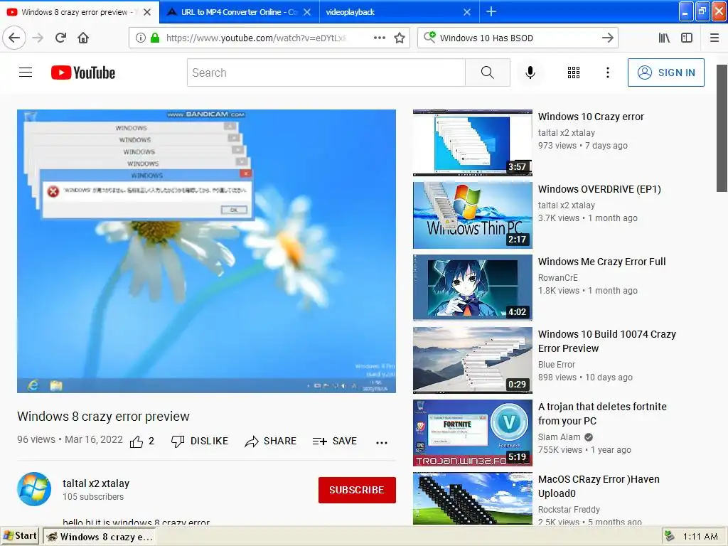Open the YouTube guide menu

(x=26, y=73)
